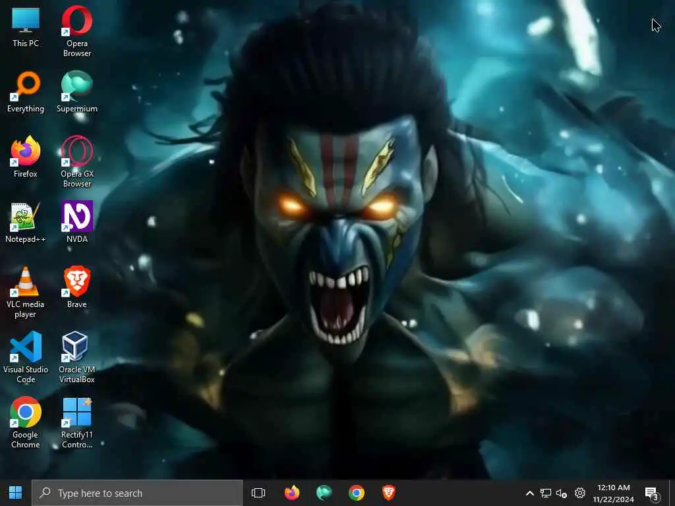Viewport: 675px width, 506px height.
Task: Select the NVDA desktop shortcut
Action: tap(77, 223)
